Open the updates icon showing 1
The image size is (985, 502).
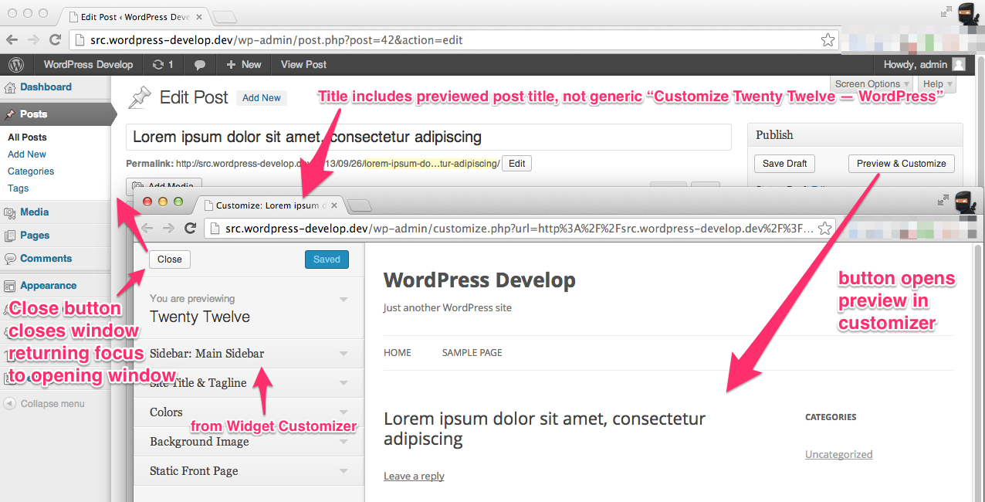coord(163,65)
